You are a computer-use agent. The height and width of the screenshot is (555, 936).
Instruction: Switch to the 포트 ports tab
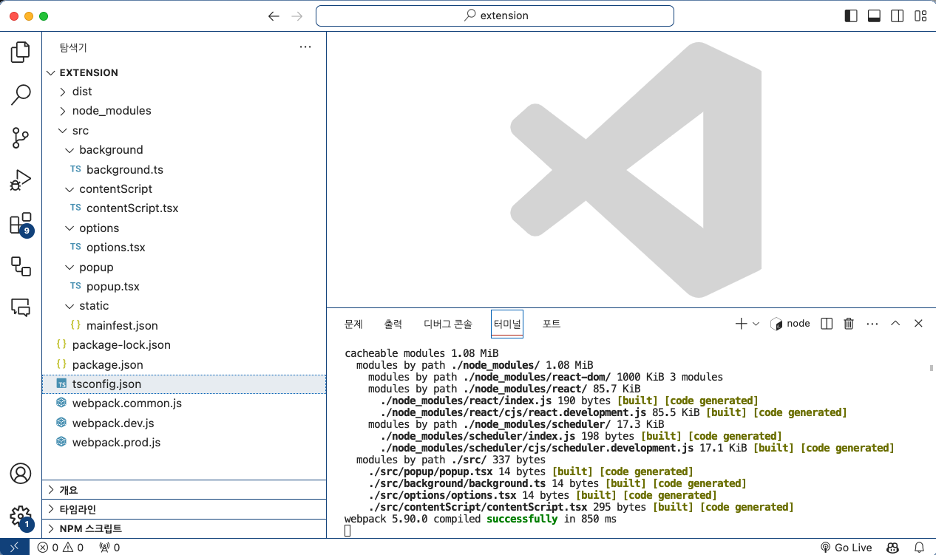(x=552, y=324)
